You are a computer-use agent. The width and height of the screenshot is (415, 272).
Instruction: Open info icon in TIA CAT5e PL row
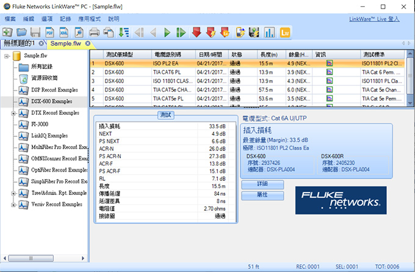330,98
